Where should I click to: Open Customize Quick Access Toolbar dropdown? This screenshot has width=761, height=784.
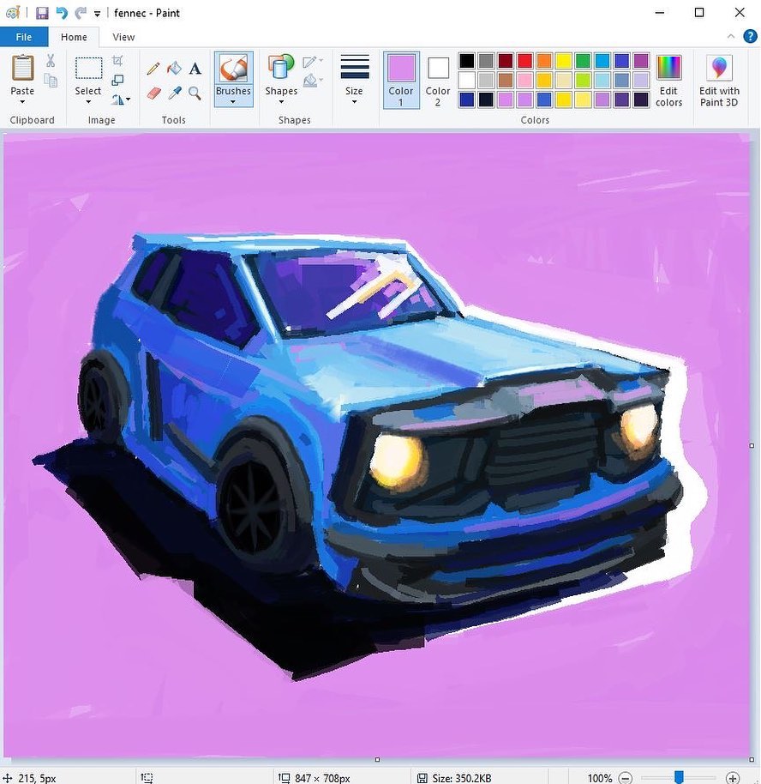tap(97, 14)
